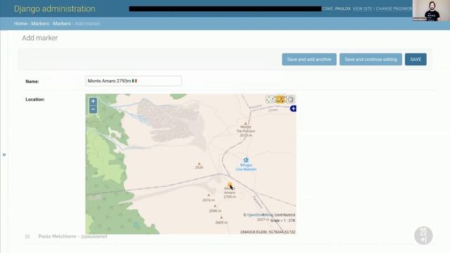The image size is (450, 253).
Task: Click the speaker webcam thumbnail
Action: click(431, 11)
